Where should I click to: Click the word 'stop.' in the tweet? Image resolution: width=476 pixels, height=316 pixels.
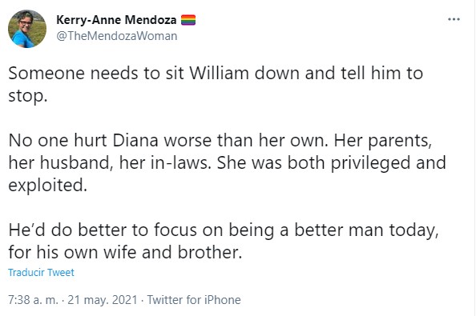tap(28, 96)
